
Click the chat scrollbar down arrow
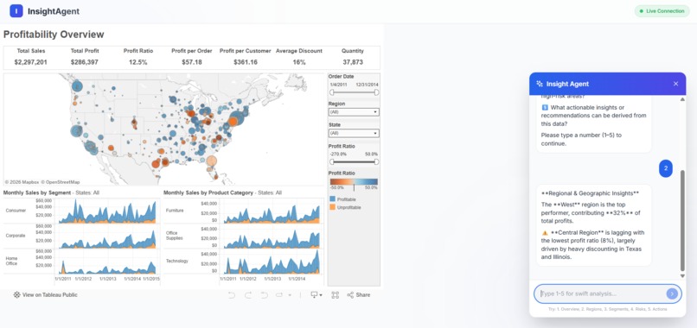(x=683, y=276)
